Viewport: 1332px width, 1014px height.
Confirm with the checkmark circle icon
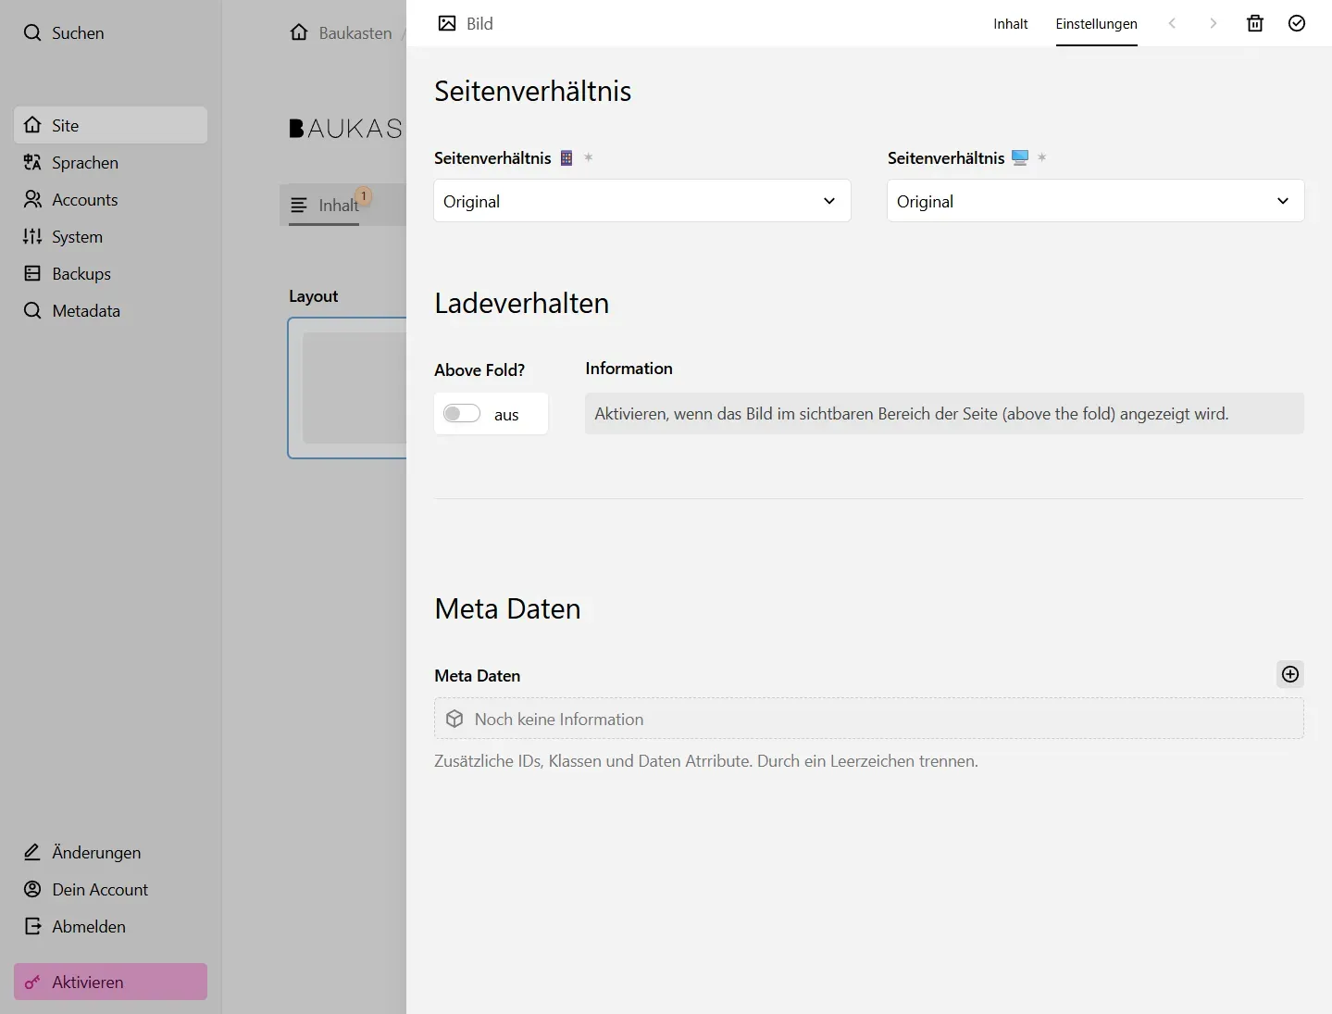coord(1296,23)
